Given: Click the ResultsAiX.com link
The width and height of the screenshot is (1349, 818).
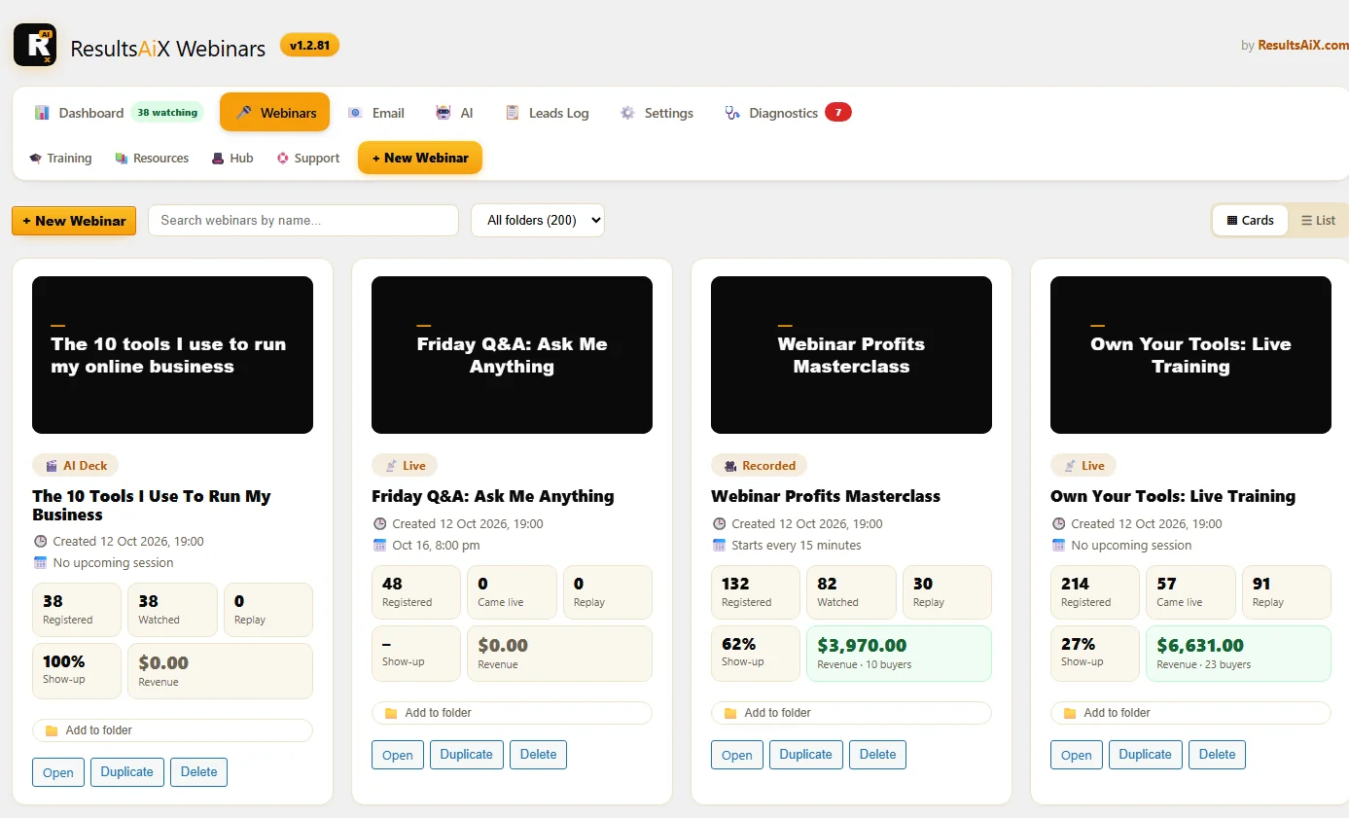Looking at the screenshot, I should point(1303,45).
